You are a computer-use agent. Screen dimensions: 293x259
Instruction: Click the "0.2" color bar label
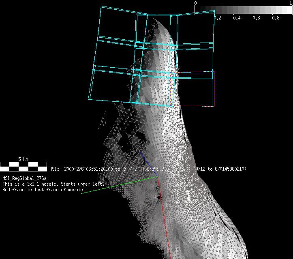point(218,18)
